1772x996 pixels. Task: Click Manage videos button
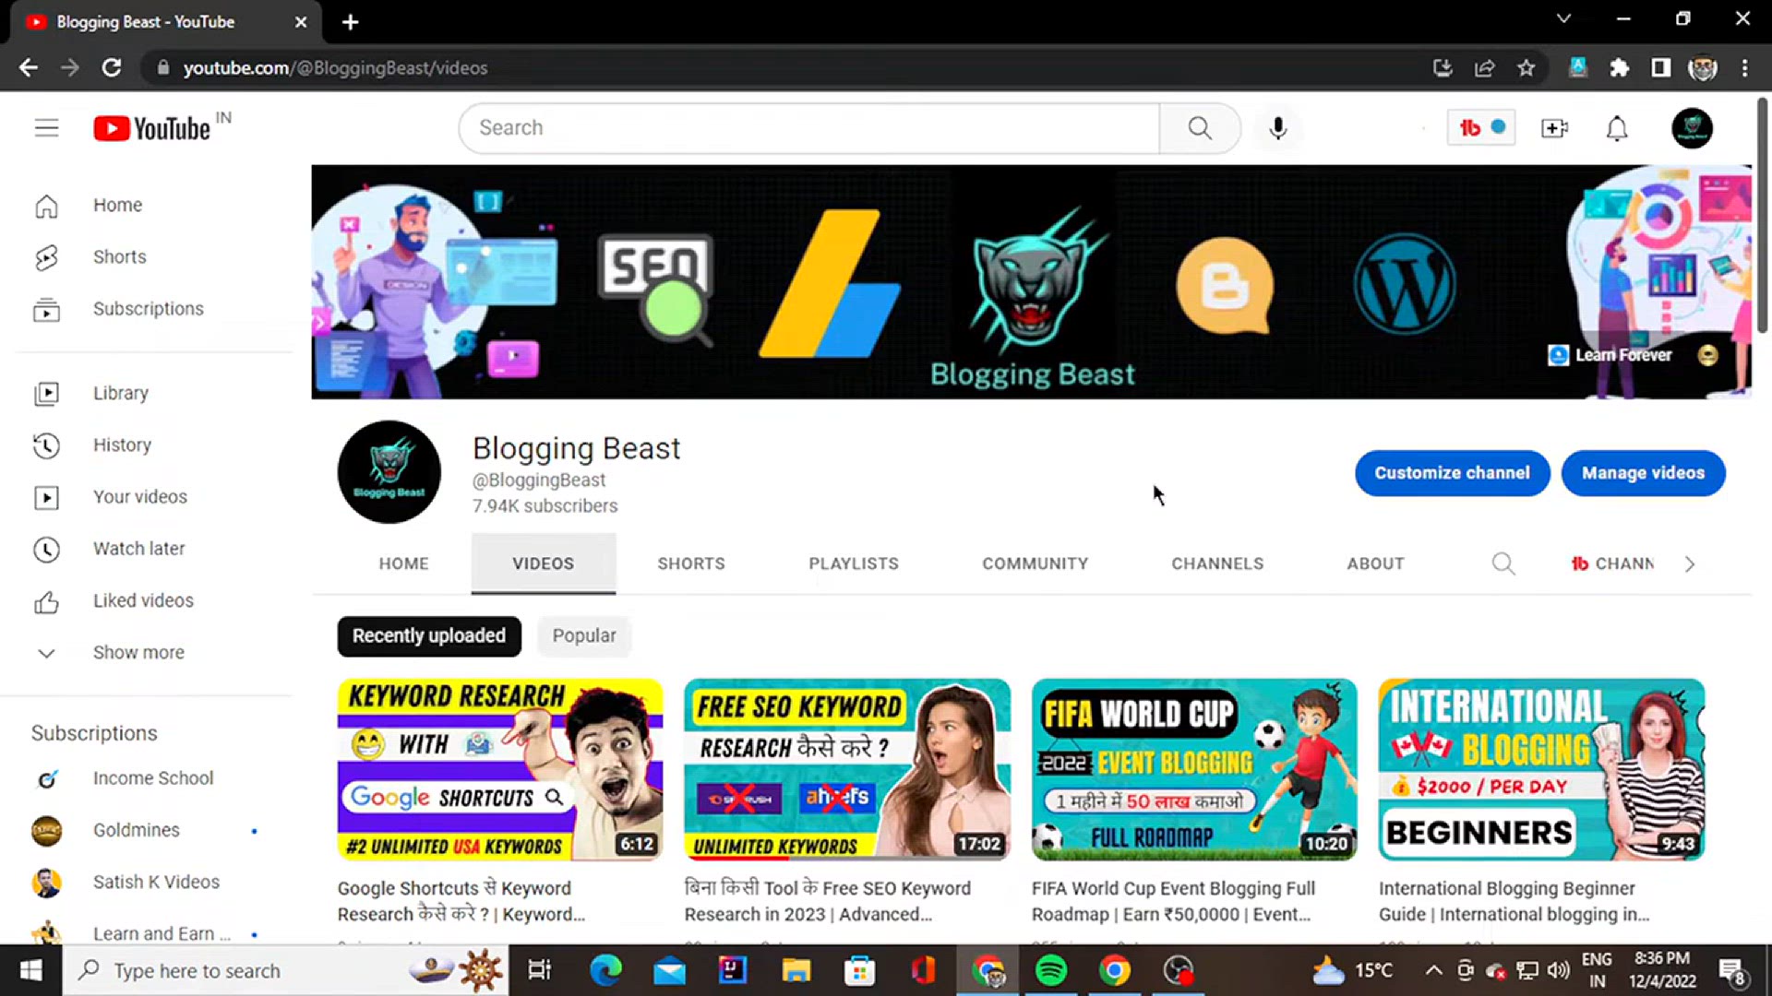(x=1643, y=473)
